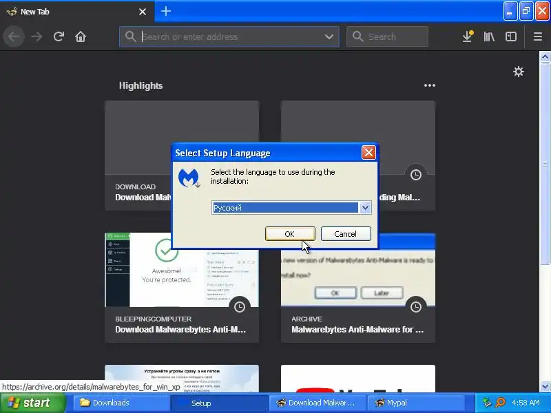This screenshot has width=551, height=413.
Task: Open the Windows start menu
Action: 32,403
